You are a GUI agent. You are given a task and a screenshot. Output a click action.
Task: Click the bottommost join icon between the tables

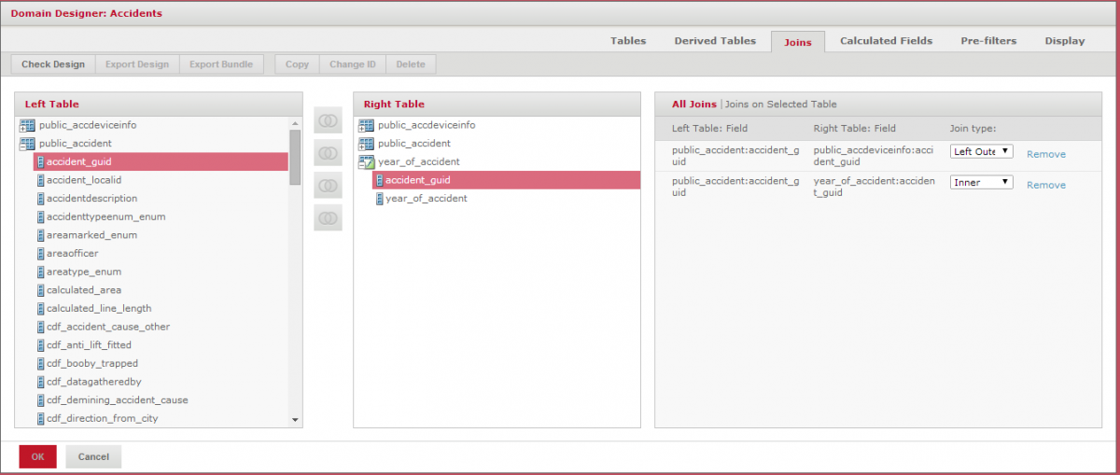[x=328, y=218]
